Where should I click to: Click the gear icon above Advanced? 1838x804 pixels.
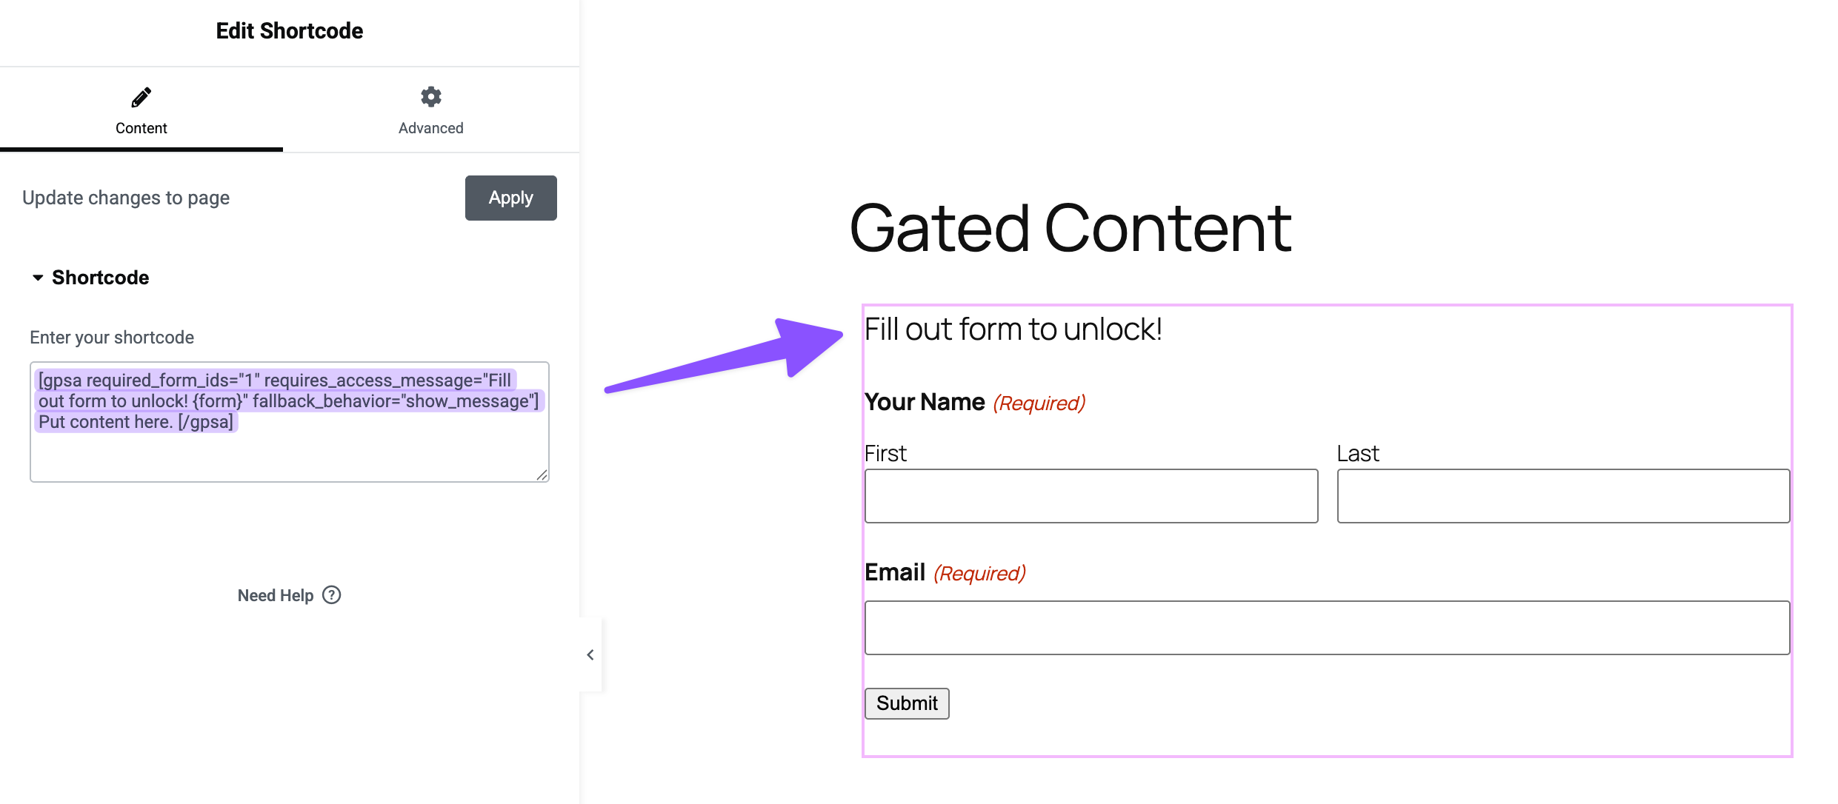pyautogui.click(x=431, y=97)
